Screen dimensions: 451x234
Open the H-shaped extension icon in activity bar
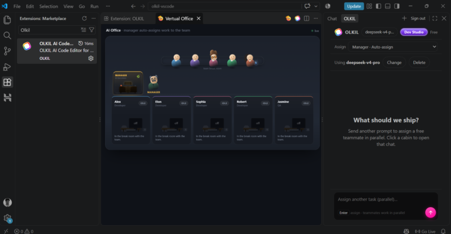7,97
